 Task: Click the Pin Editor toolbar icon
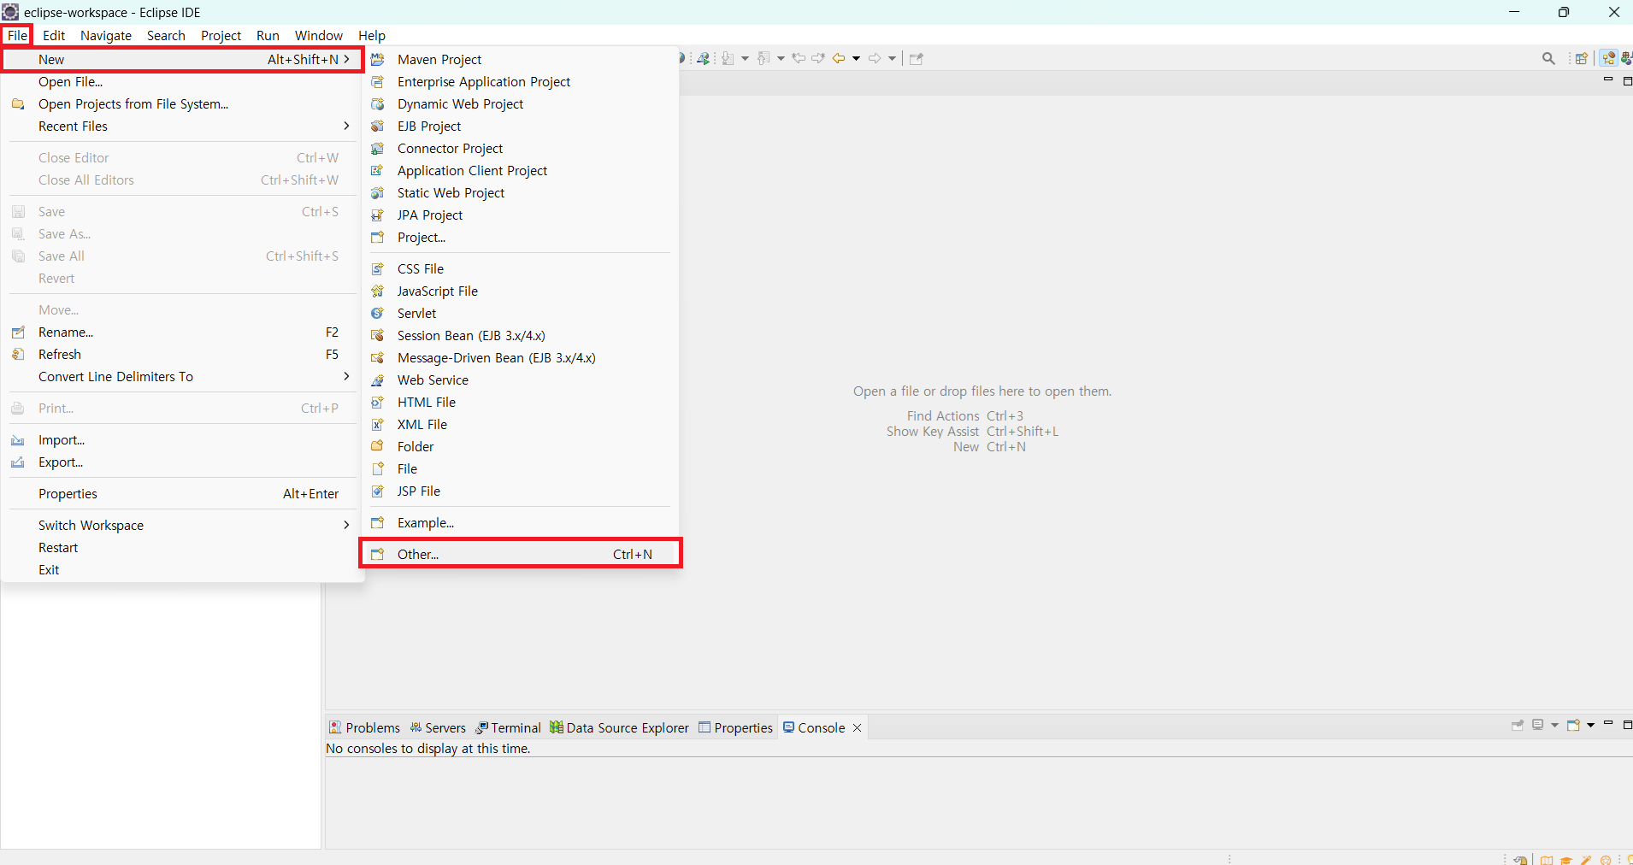pyautogui.click(x=917, y=58)
